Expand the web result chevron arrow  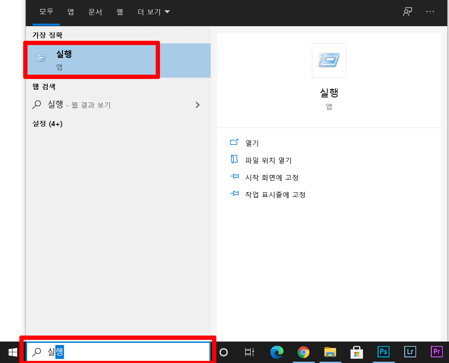coord(197,105)
